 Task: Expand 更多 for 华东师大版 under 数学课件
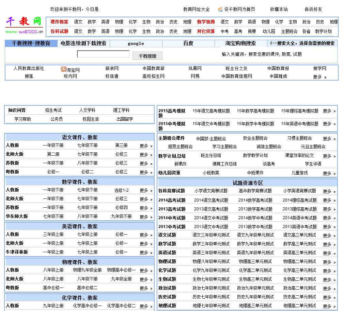coord(146,217)
